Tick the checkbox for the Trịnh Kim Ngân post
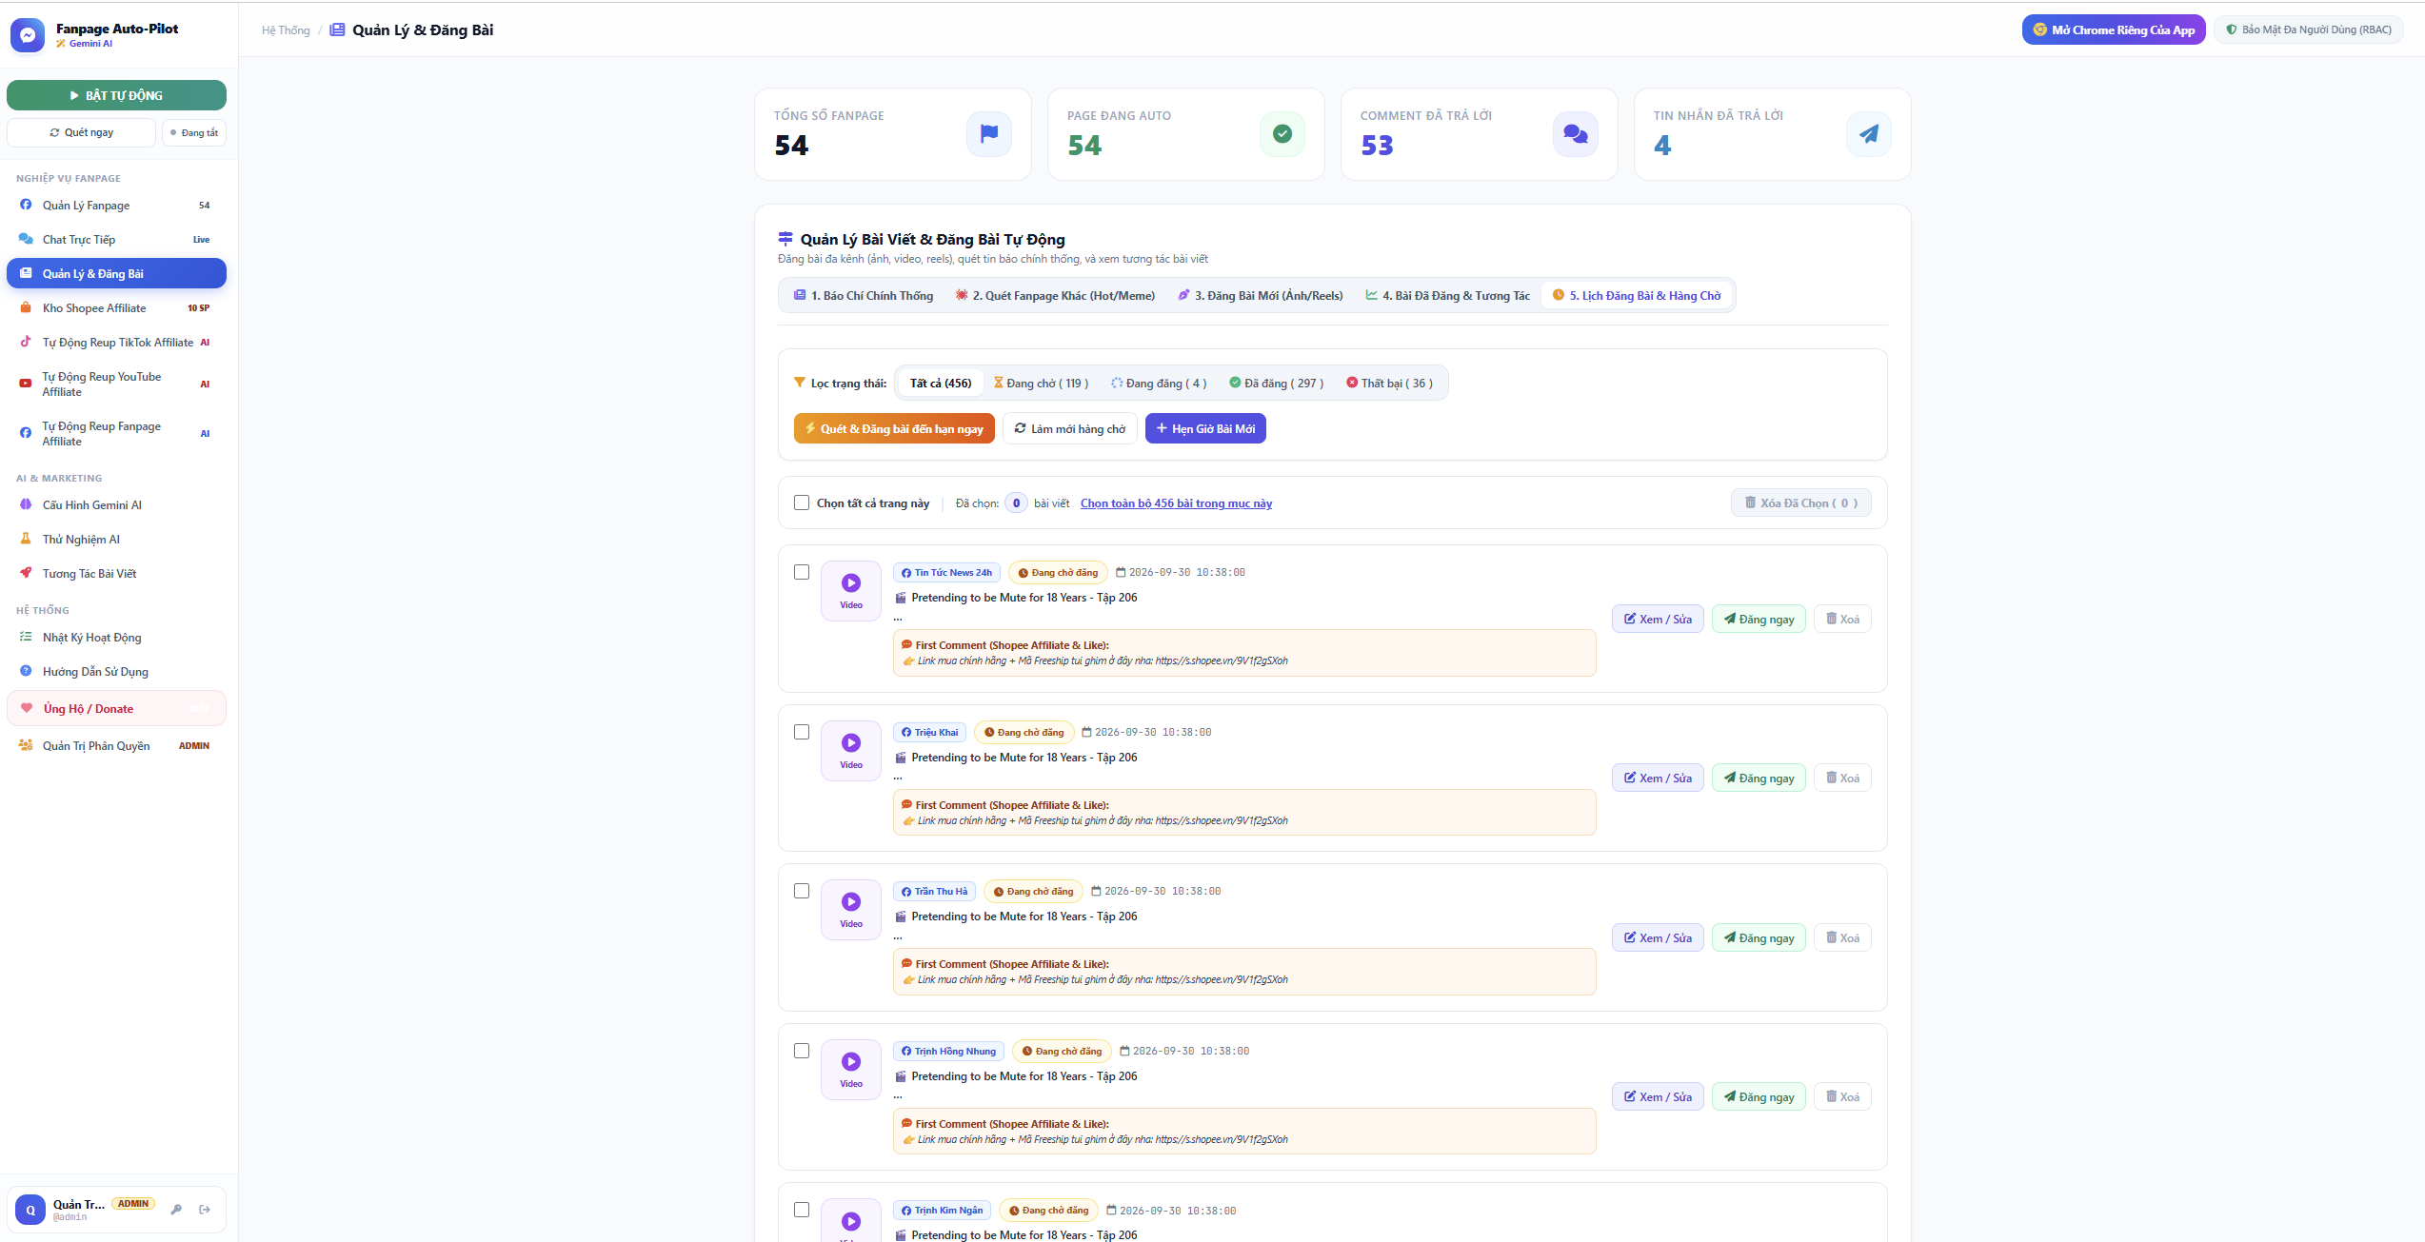The width and height of the screenshot is (2425, 1242). tap(802, 1210)
